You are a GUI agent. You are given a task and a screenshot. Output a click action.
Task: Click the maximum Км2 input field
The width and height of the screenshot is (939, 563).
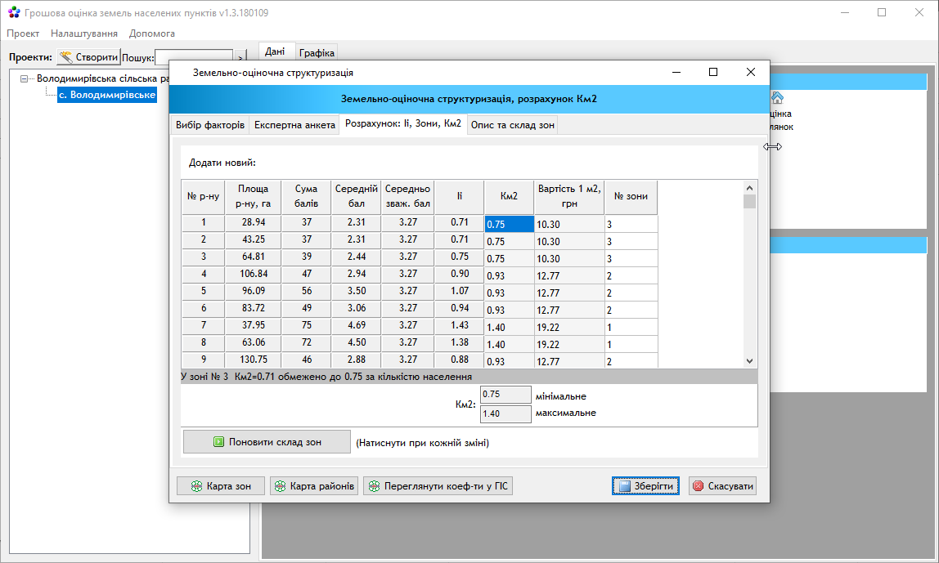point(505,413)
